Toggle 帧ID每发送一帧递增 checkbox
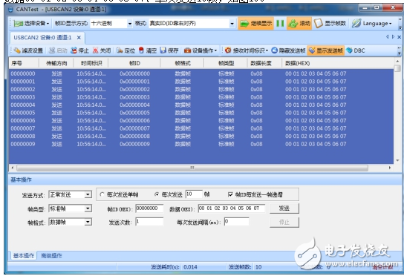 231,194
